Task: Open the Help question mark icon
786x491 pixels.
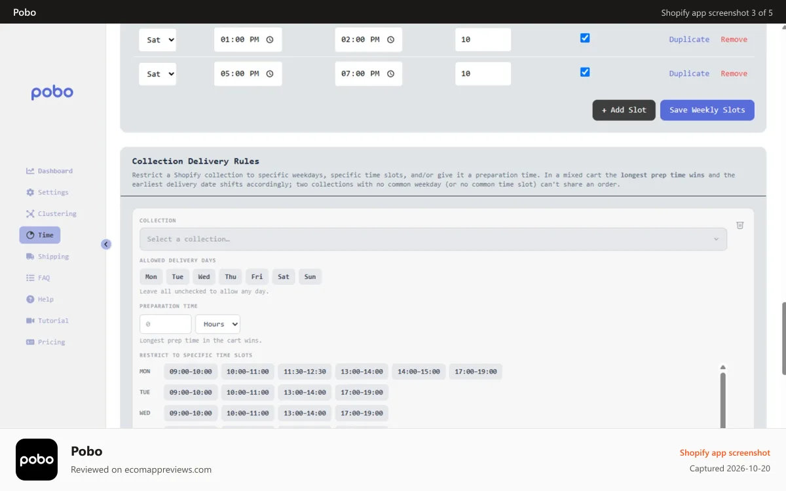Action: pos(30,299)
